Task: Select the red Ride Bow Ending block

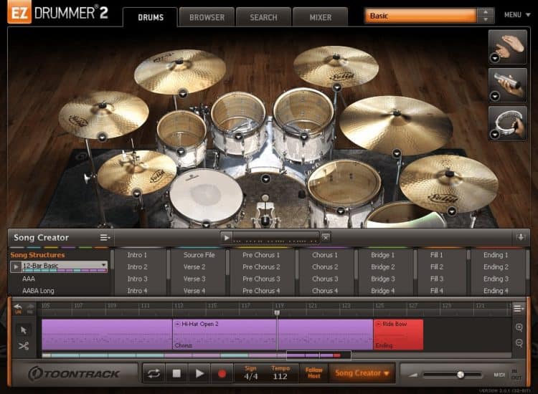Action: tap(398, 335)
